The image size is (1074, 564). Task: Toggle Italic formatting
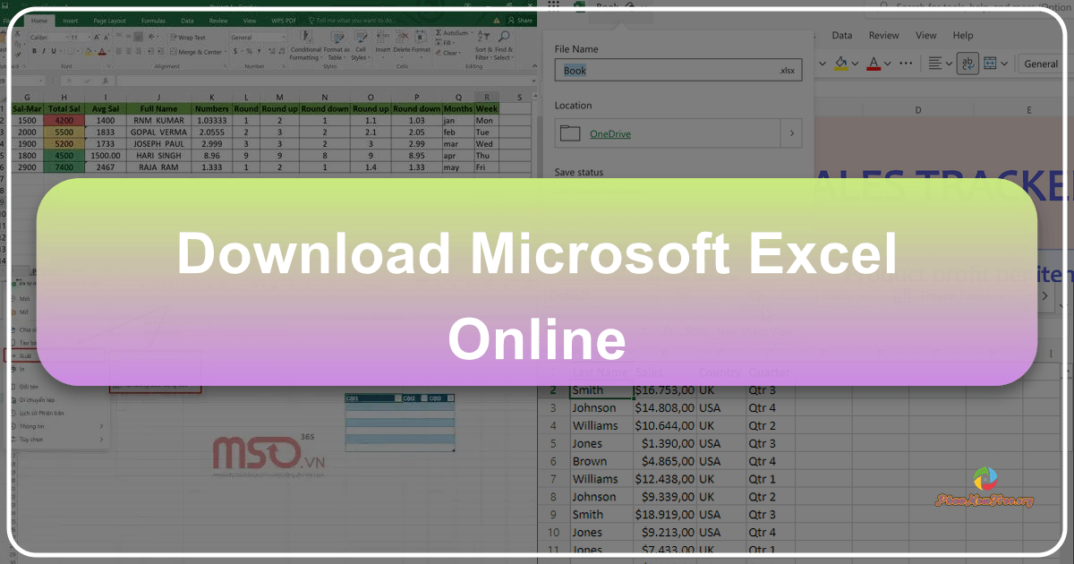43,51
